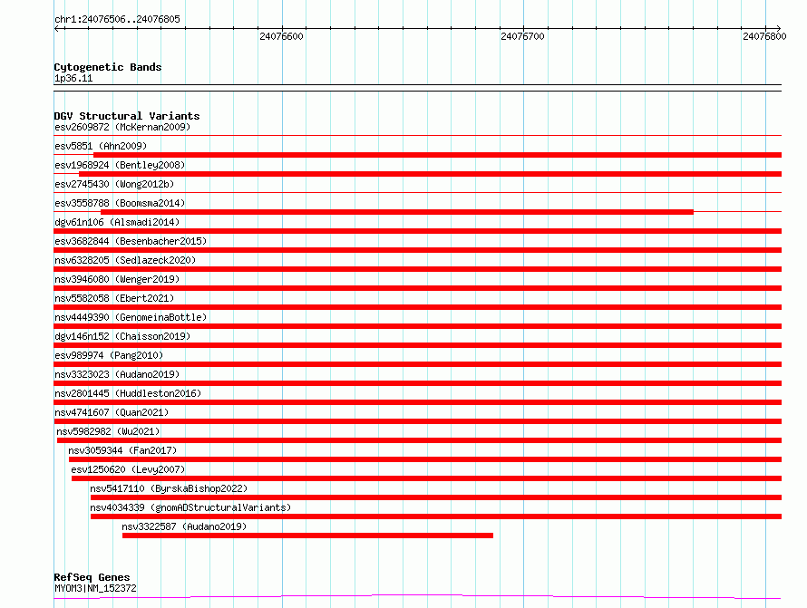Open nsv4741607 (Quan2021) variant label
The image size is (807, 608).
click(x=112, y=412)
